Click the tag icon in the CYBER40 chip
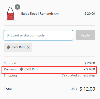This screenshot has width=100, height=99. tap(8, 47)
